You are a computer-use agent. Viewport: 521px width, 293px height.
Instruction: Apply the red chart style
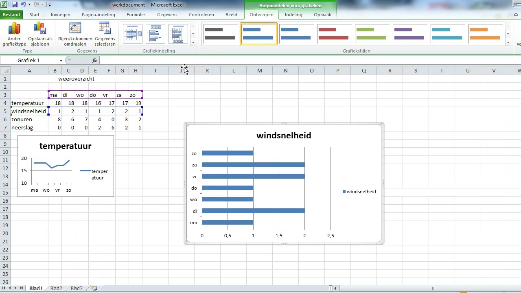pos(334,34)
